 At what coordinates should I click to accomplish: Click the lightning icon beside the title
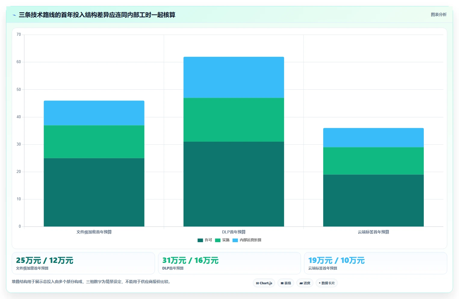(x=14, y=15)
